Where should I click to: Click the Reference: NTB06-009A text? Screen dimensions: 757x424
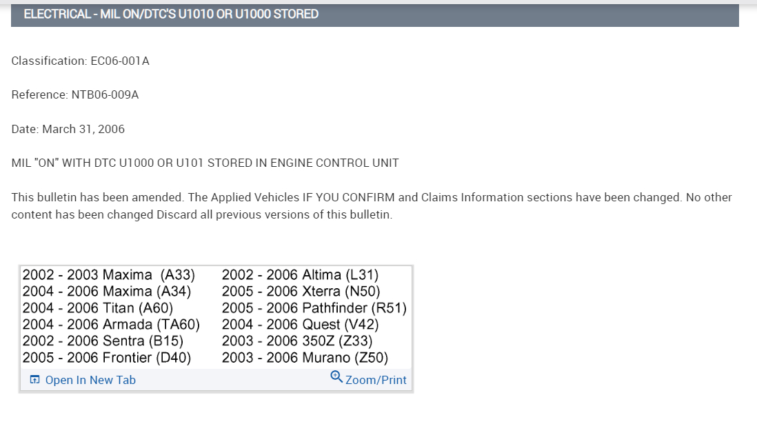[x=75, y=94]
